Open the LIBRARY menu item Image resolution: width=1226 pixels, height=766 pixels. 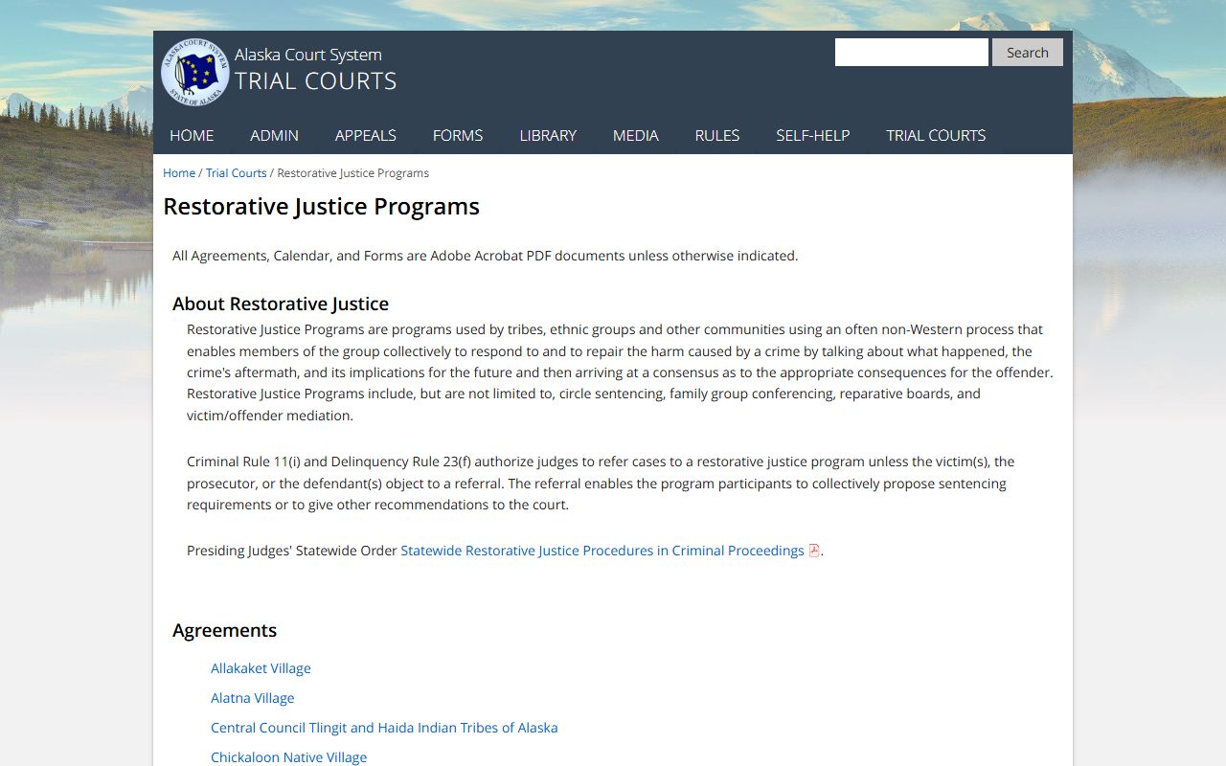(x=548, y=135)
